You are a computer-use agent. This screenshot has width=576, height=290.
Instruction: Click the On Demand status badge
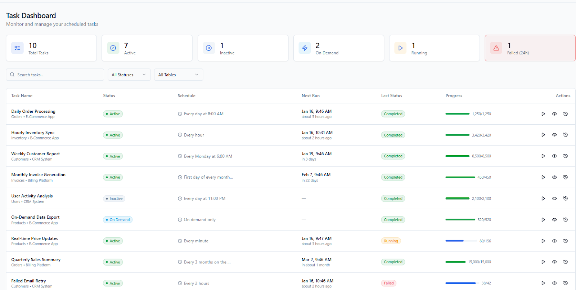click(118, 220)
